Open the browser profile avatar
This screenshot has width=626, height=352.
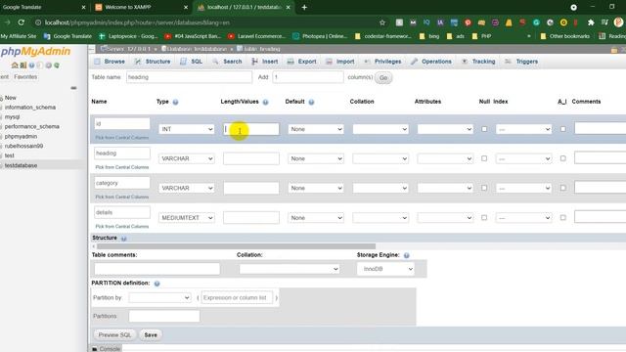pyautogui.click(x=619, y=22)
